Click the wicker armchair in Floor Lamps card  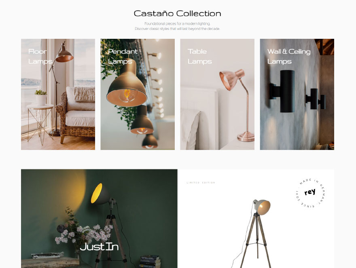76,115
